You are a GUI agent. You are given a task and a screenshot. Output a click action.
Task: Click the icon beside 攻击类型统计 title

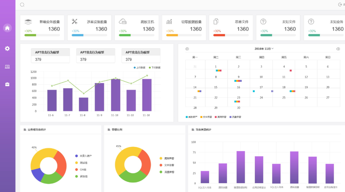coord(193,130)
